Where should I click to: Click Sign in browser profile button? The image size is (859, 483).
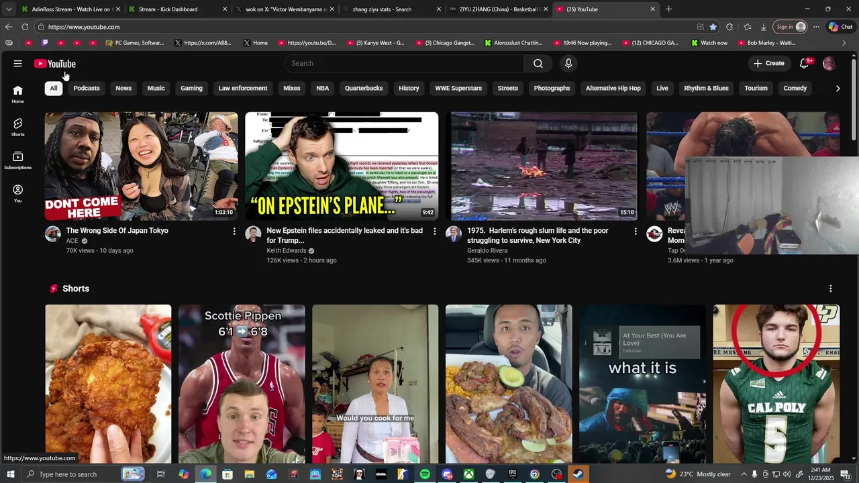pos(791,27)
